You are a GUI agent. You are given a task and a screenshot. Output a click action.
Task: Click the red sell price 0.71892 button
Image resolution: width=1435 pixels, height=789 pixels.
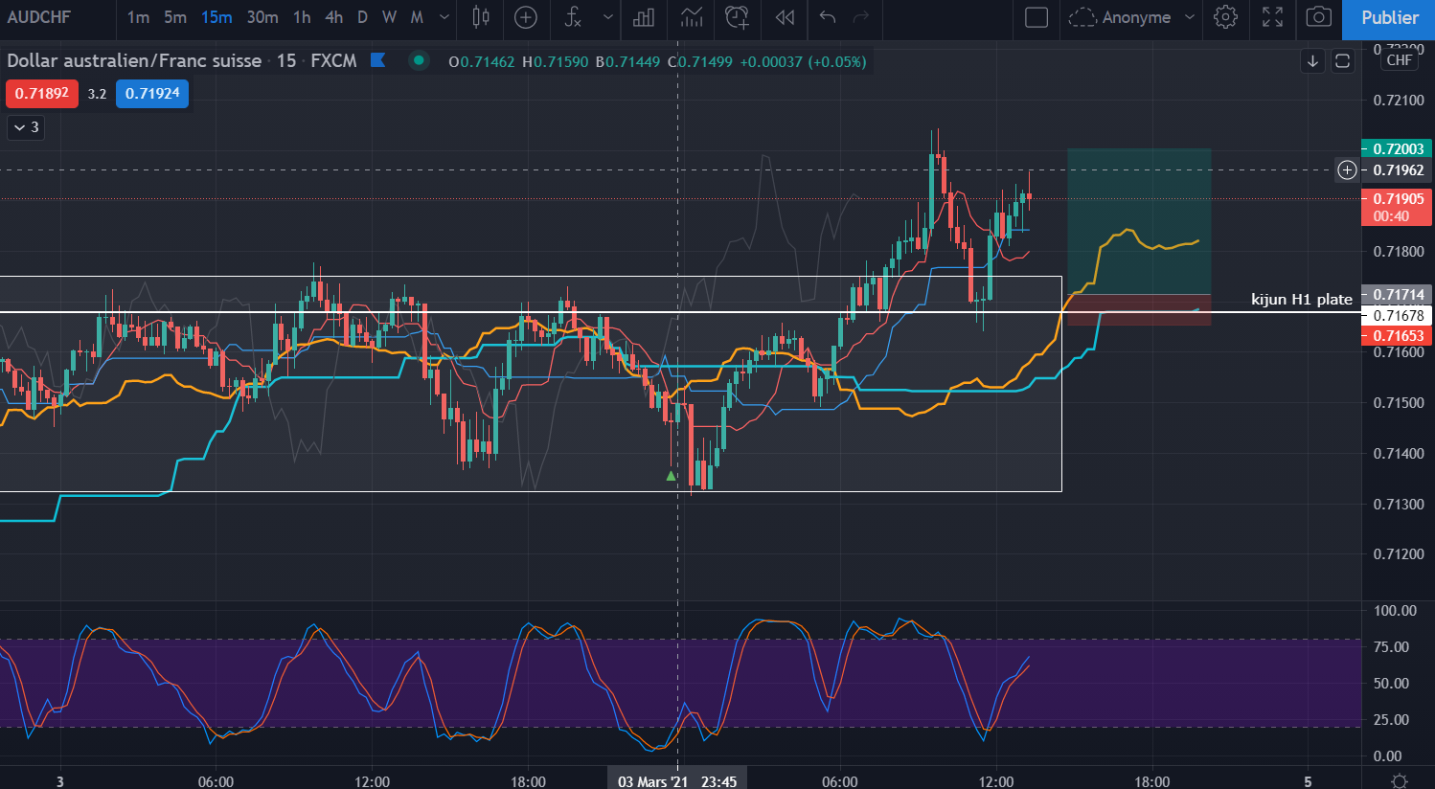pos(42,94)
